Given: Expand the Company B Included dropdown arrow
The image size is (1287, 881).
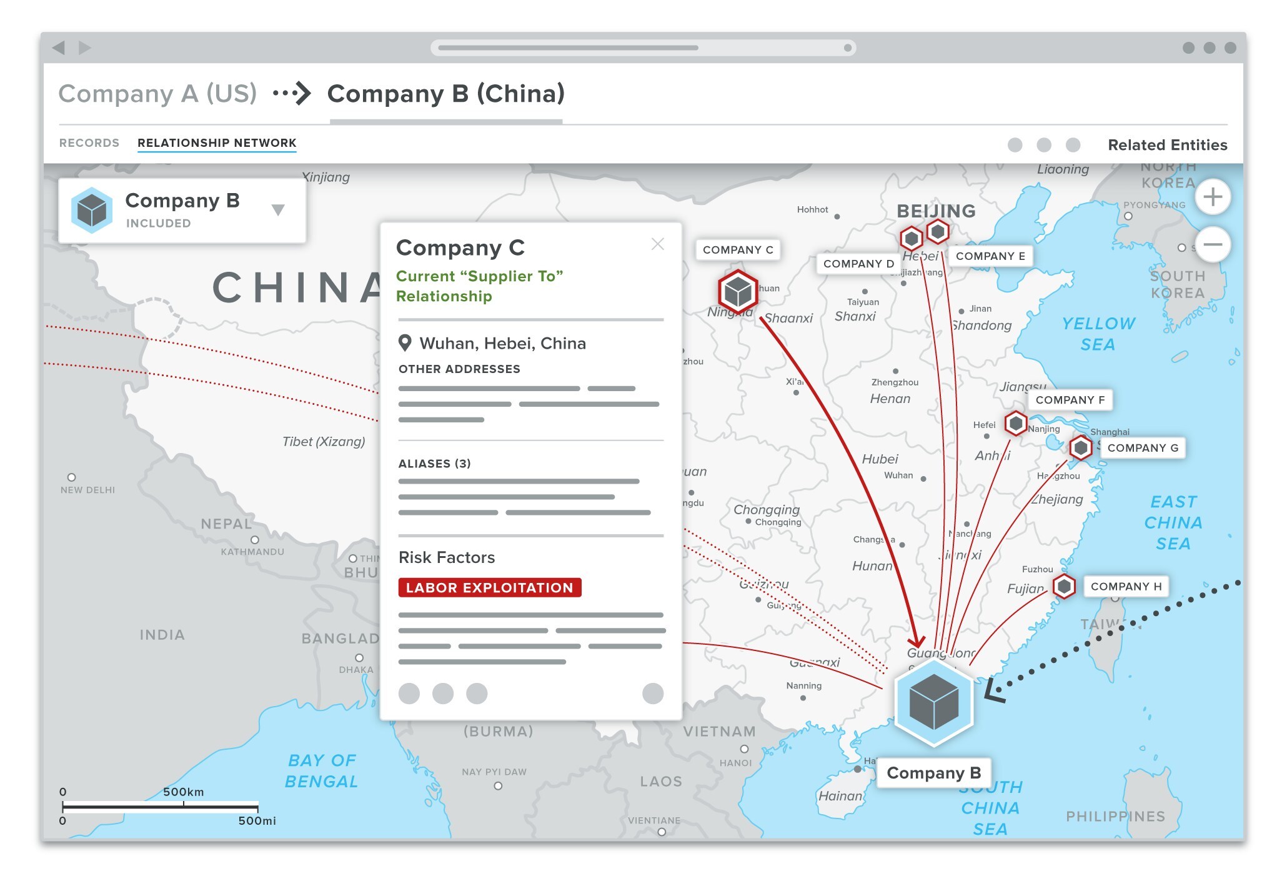Looking at the screenshot, I should tap(279, 210).
